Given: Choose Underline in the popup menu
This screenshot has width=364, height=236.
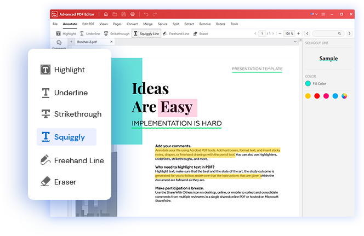Looking at the screenshot, I should pyautogui.click(x=65, y=93).
